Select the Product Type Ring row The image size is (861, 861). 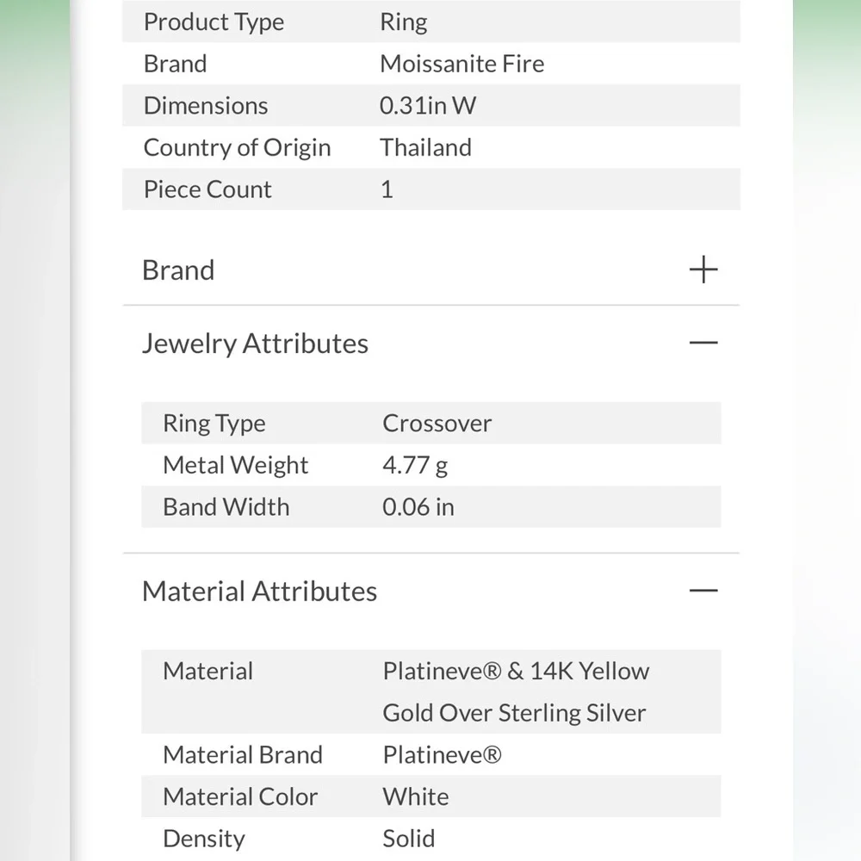point(431,22)
